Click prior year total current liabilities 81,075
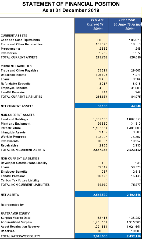 tap(136, 97)
